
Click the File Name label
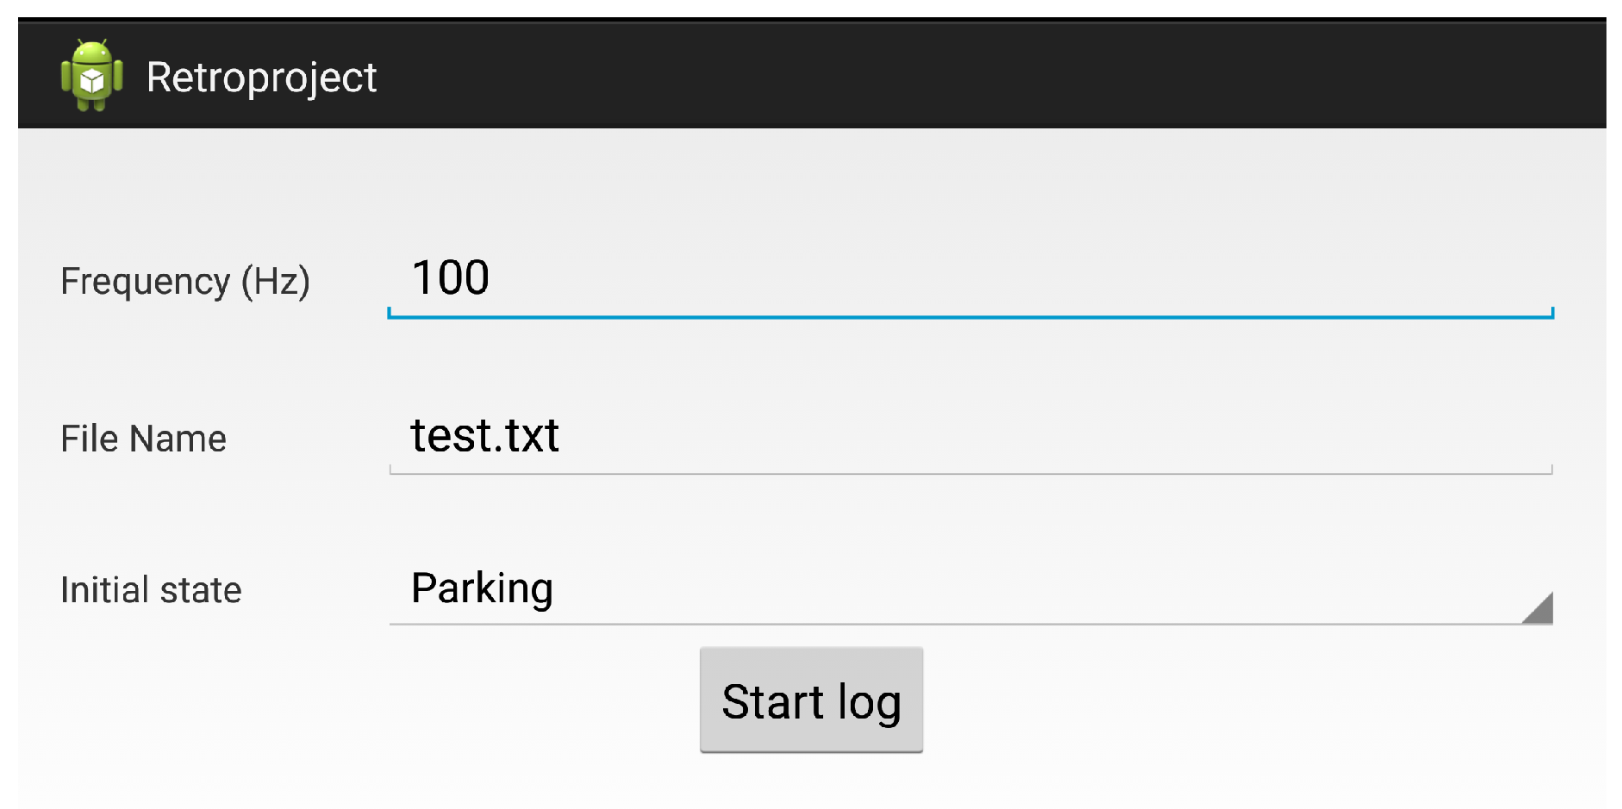tap(143, 439)
